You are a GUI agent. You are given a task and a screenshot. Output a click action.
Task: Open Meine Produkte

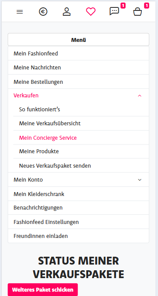81,151
